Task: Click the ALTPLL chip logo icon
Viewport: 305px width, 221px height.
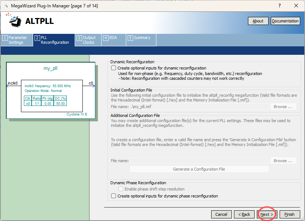Action: (14, 20)
